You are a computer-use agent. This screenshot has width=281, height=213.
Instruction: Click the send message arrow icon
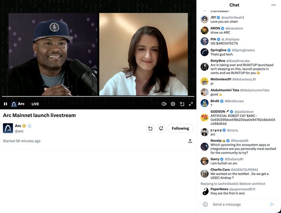click(x=272, y=204)
